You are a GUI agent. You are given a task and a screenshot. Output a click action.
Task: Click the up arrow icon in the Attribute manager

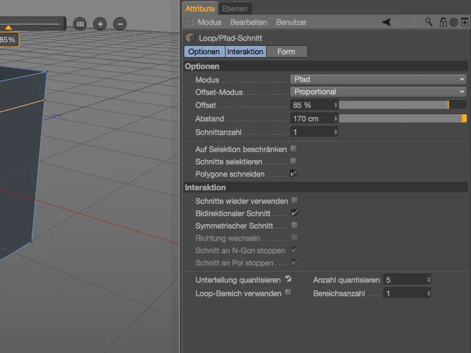tap(413, 22)
